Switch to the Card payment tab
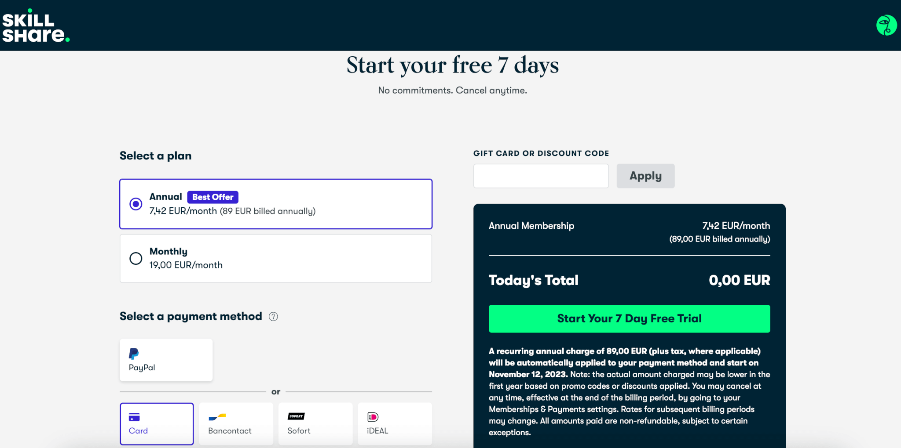Viewport: 901px width, 448px height. 157,424
